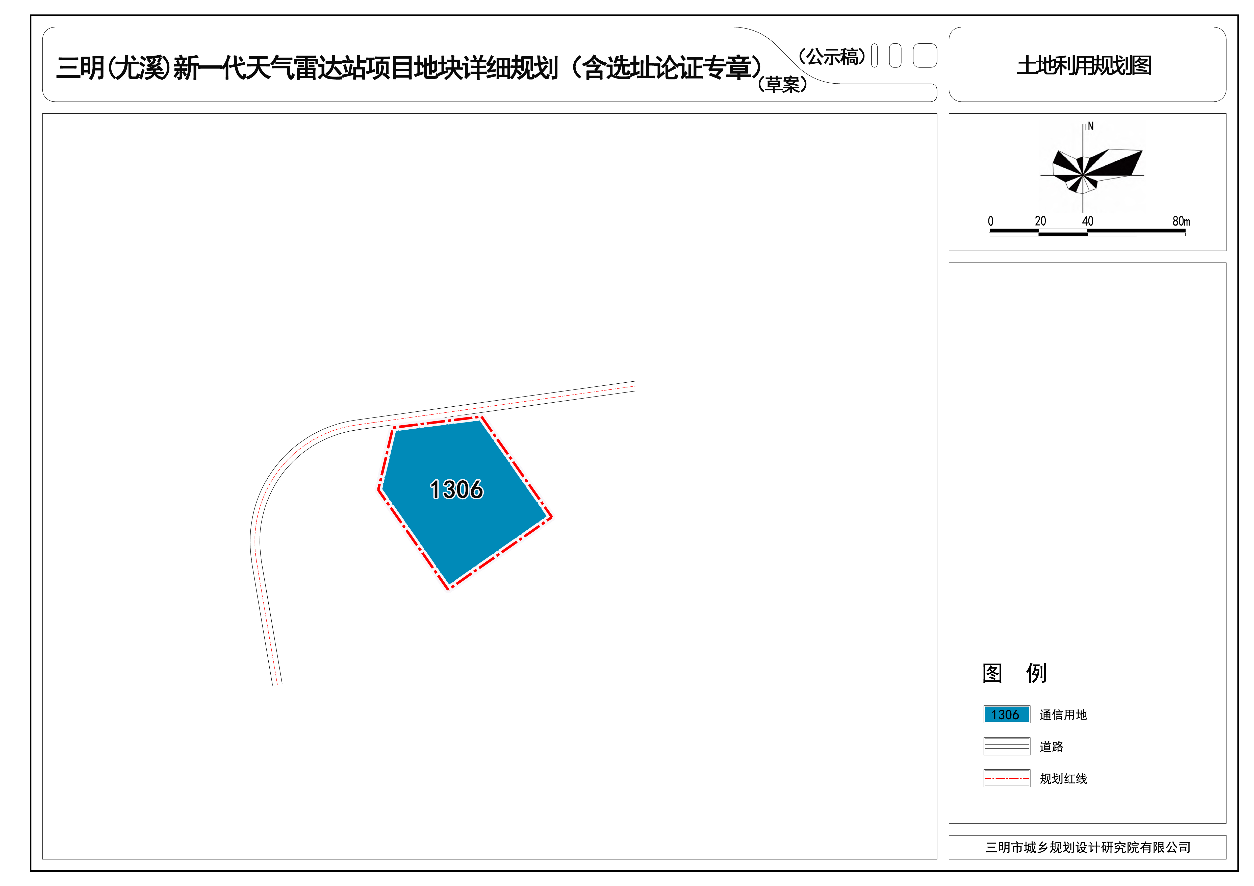Click the 公示稿 label in header
The width and height of the screenshot is (1254, 886).
832,56
